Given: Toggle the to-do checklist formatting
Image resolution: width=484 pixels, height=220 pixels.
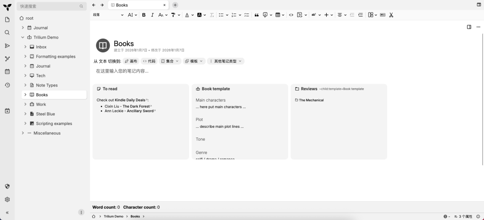Looking at the screenshot, I should coord(246,15).
